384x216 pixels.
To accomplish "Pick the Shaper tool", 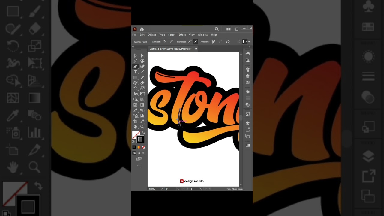I will pos(136,83).
